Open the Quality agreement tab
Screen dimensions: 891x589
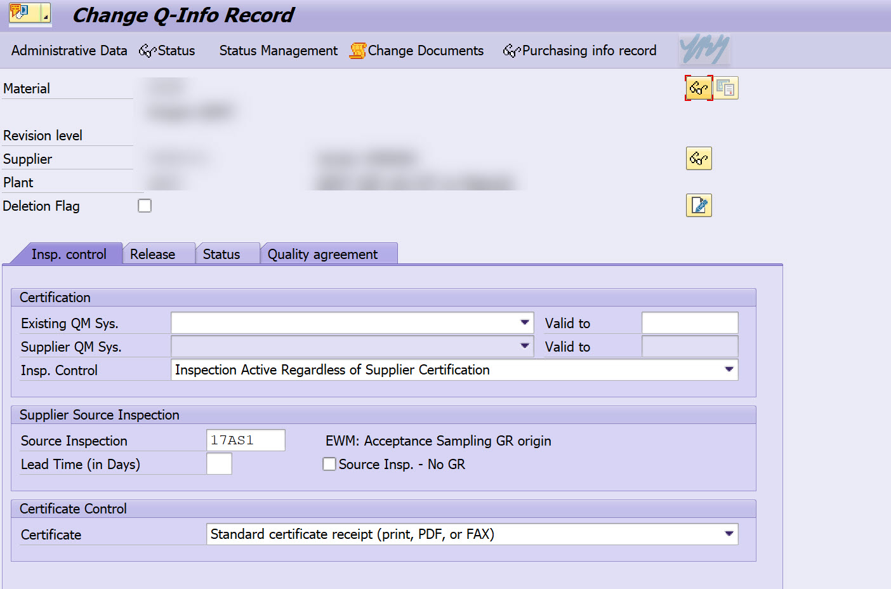click(x=321, y=253)
